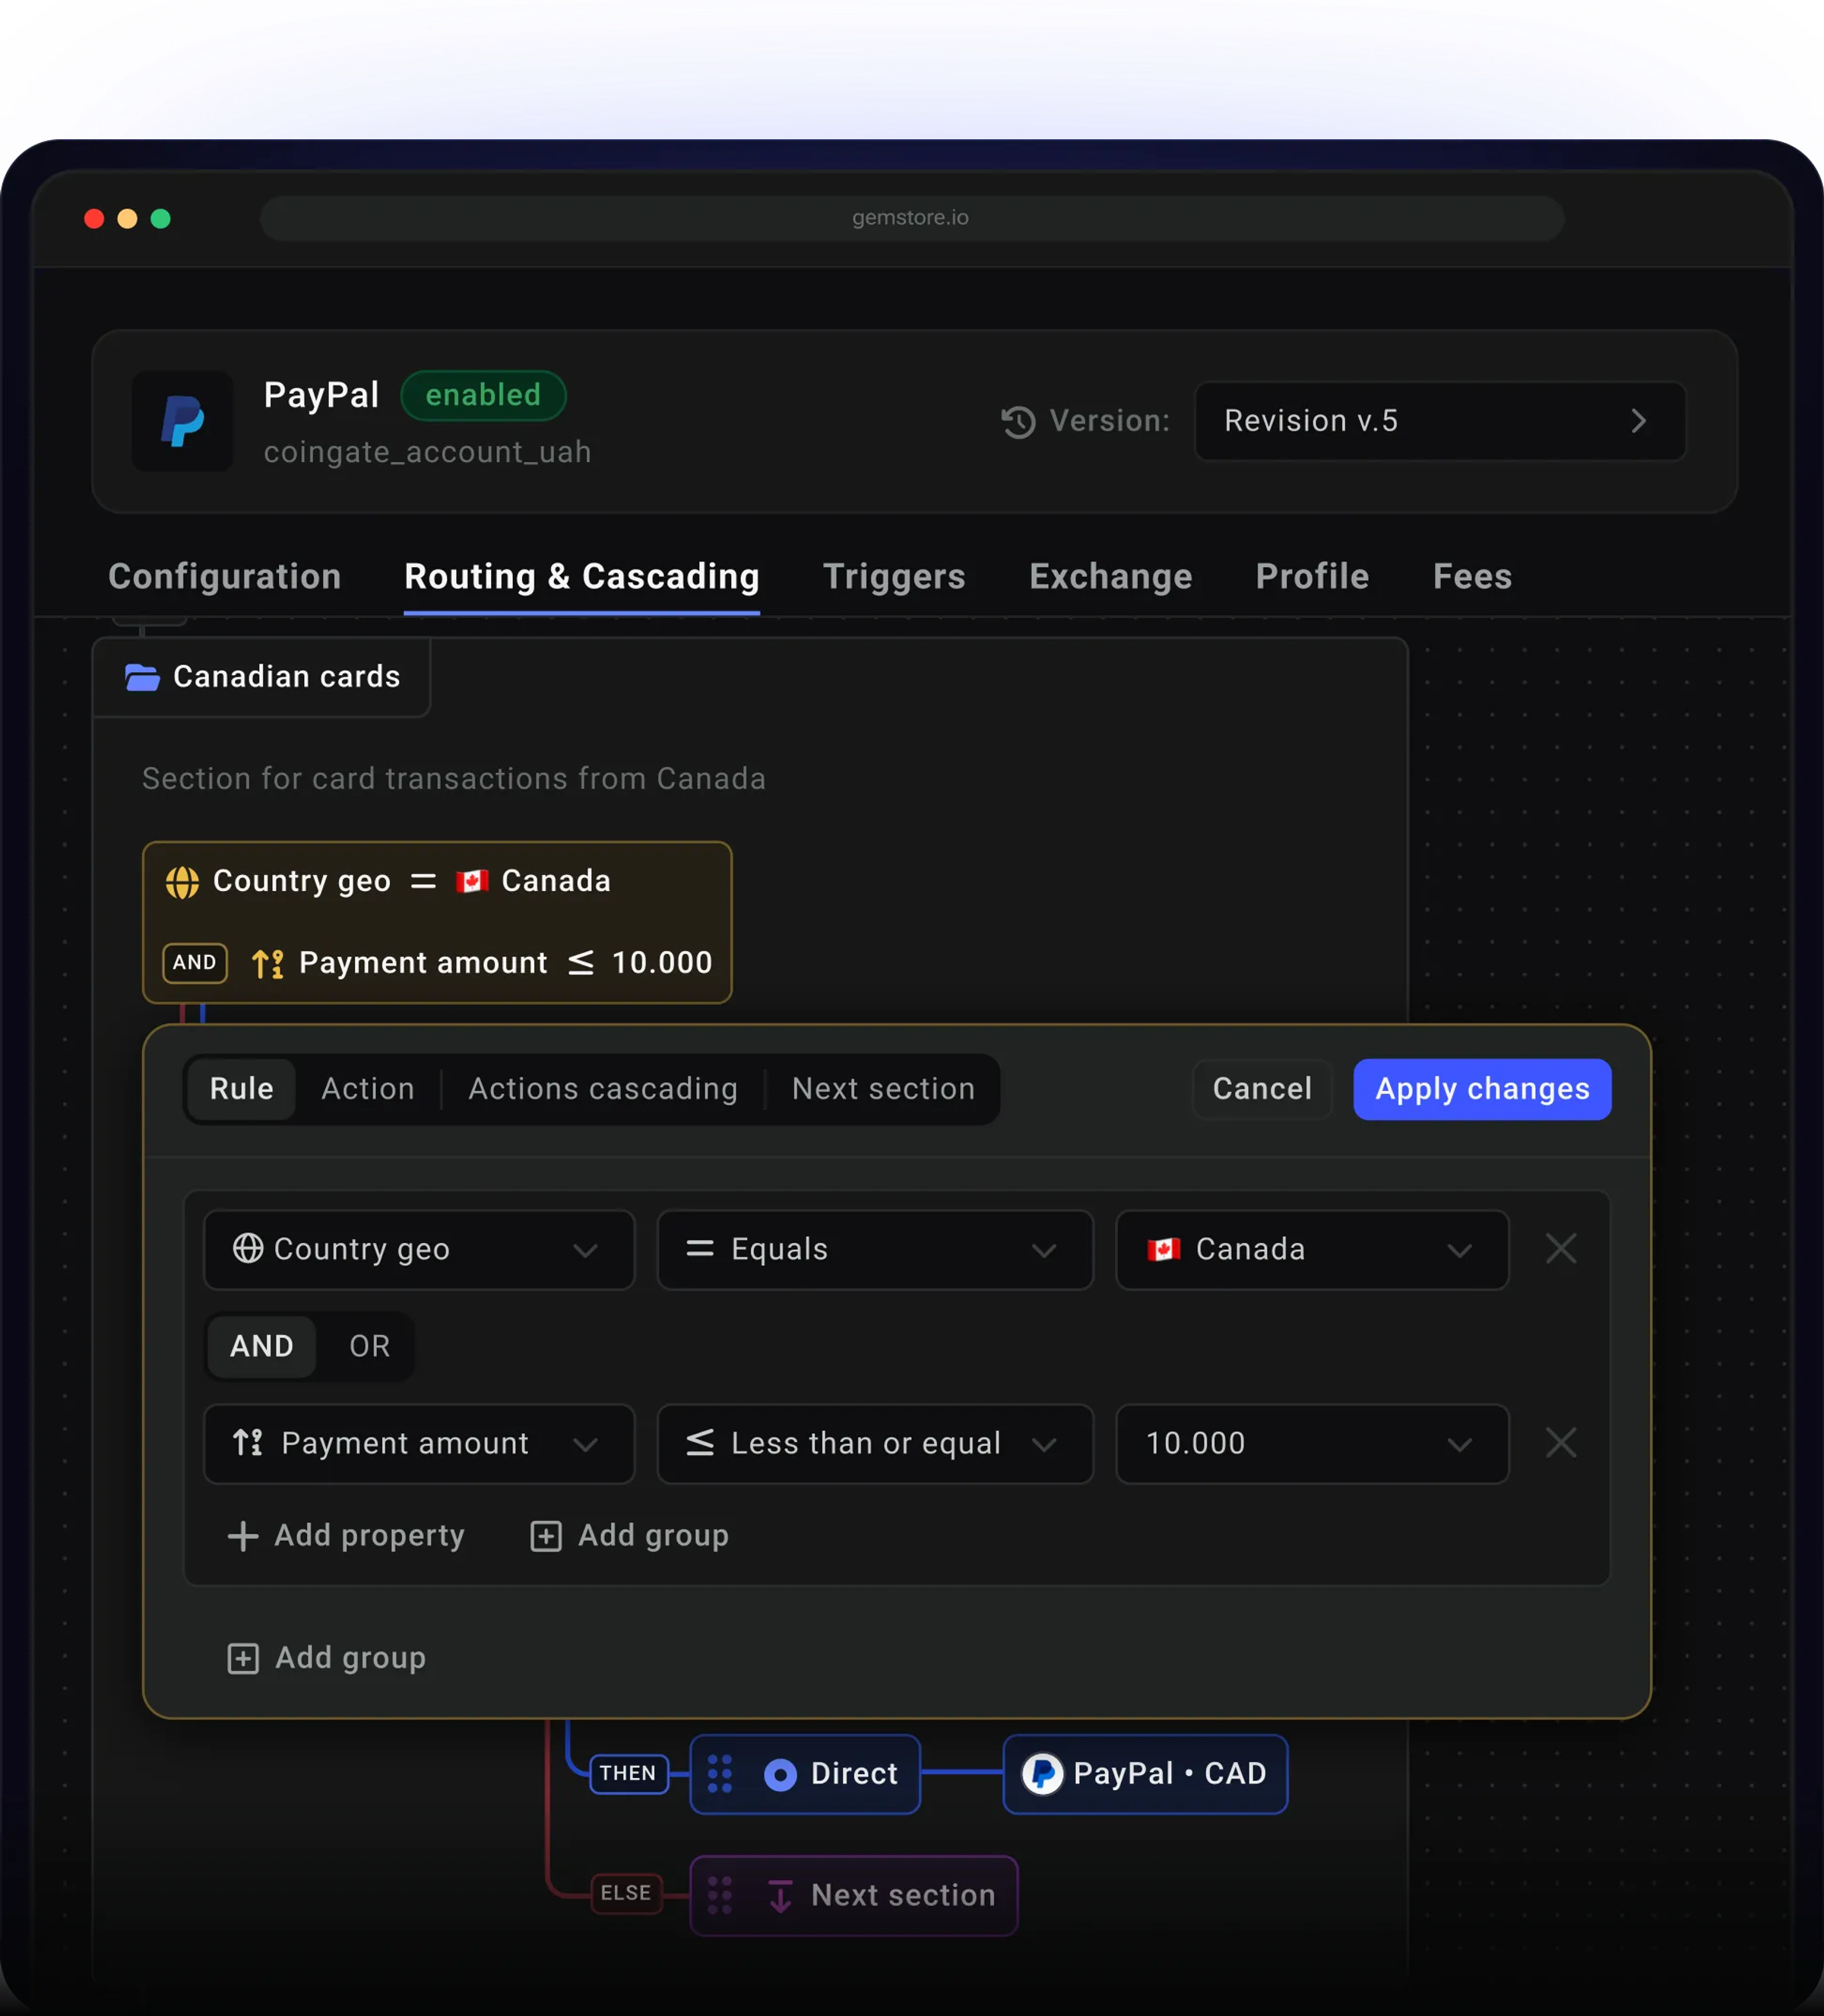
Task: Click the equals sign icon beside Equals
Action: pyautogui.click(x=700, y=1248)
